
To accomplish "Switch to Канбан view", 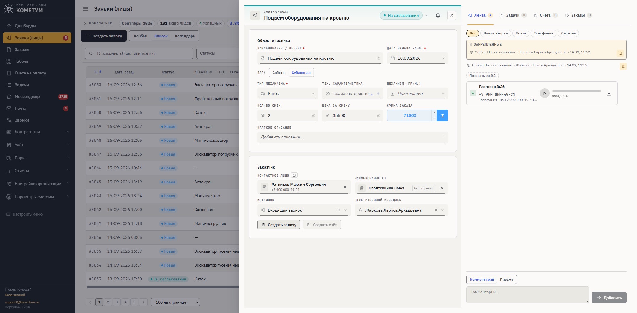I will click(x=140, y=36).
